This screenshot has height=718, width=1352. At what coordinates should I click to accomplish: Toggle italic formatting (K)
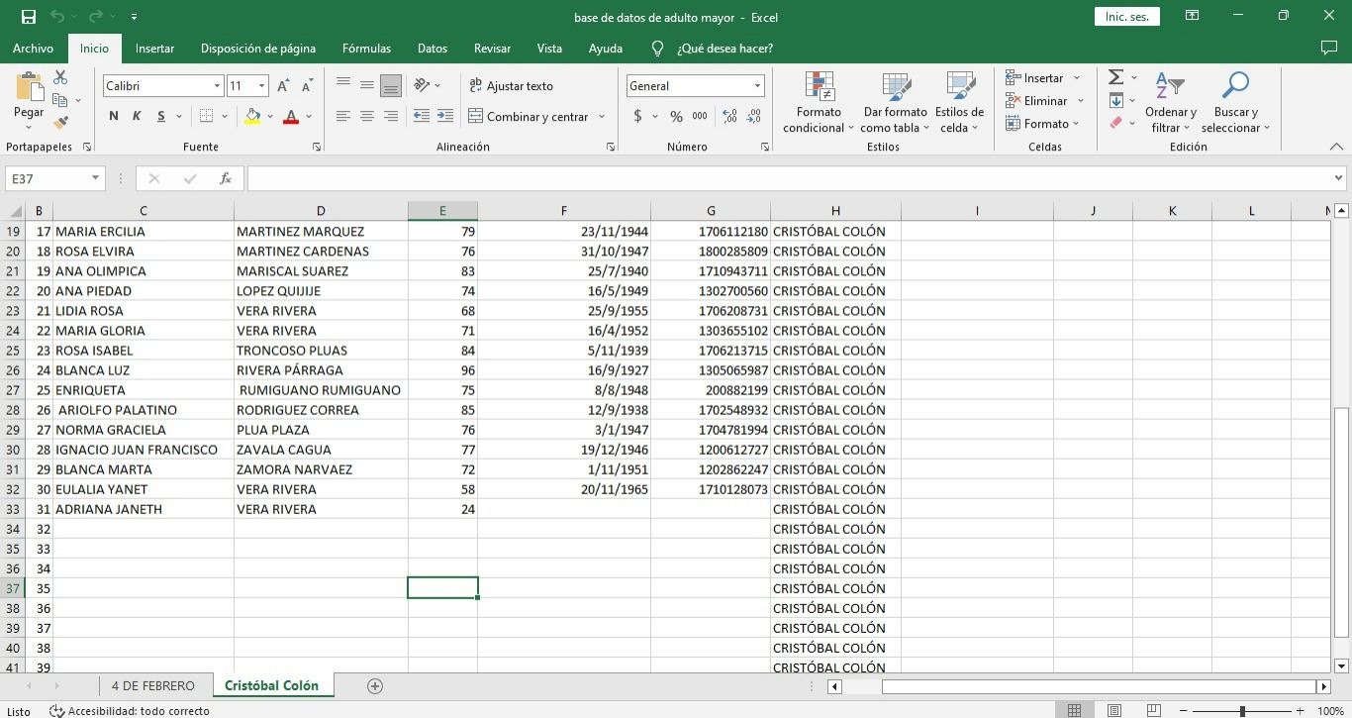point(136,117)
